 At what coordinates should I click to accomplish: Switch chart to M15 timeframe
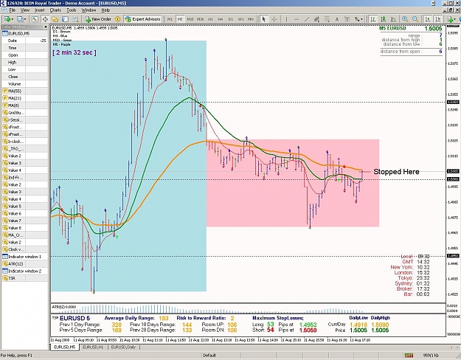point(190,19)
